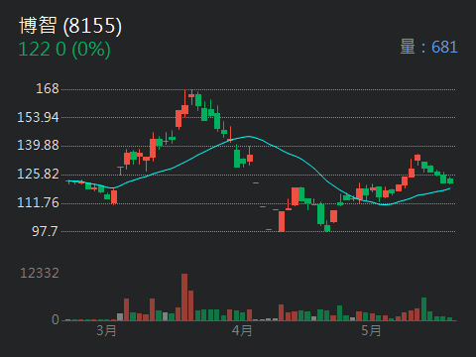Click the tallest red volume bar
The image size is (476, 357).
(184, 297)
